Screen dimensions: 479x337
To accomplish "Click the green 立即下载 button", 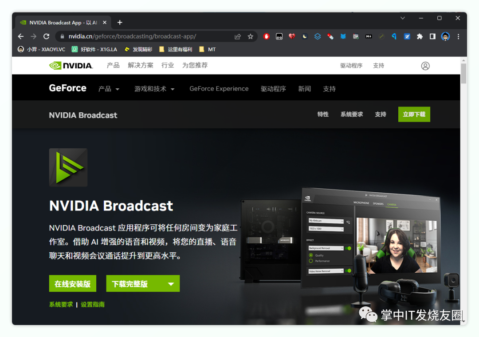I will (x=414, y=115).
